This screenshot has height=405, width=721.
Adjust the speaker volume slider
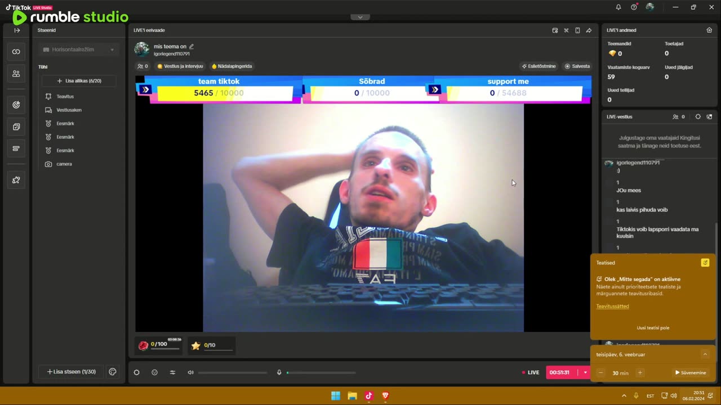click(x=233, y=372)
